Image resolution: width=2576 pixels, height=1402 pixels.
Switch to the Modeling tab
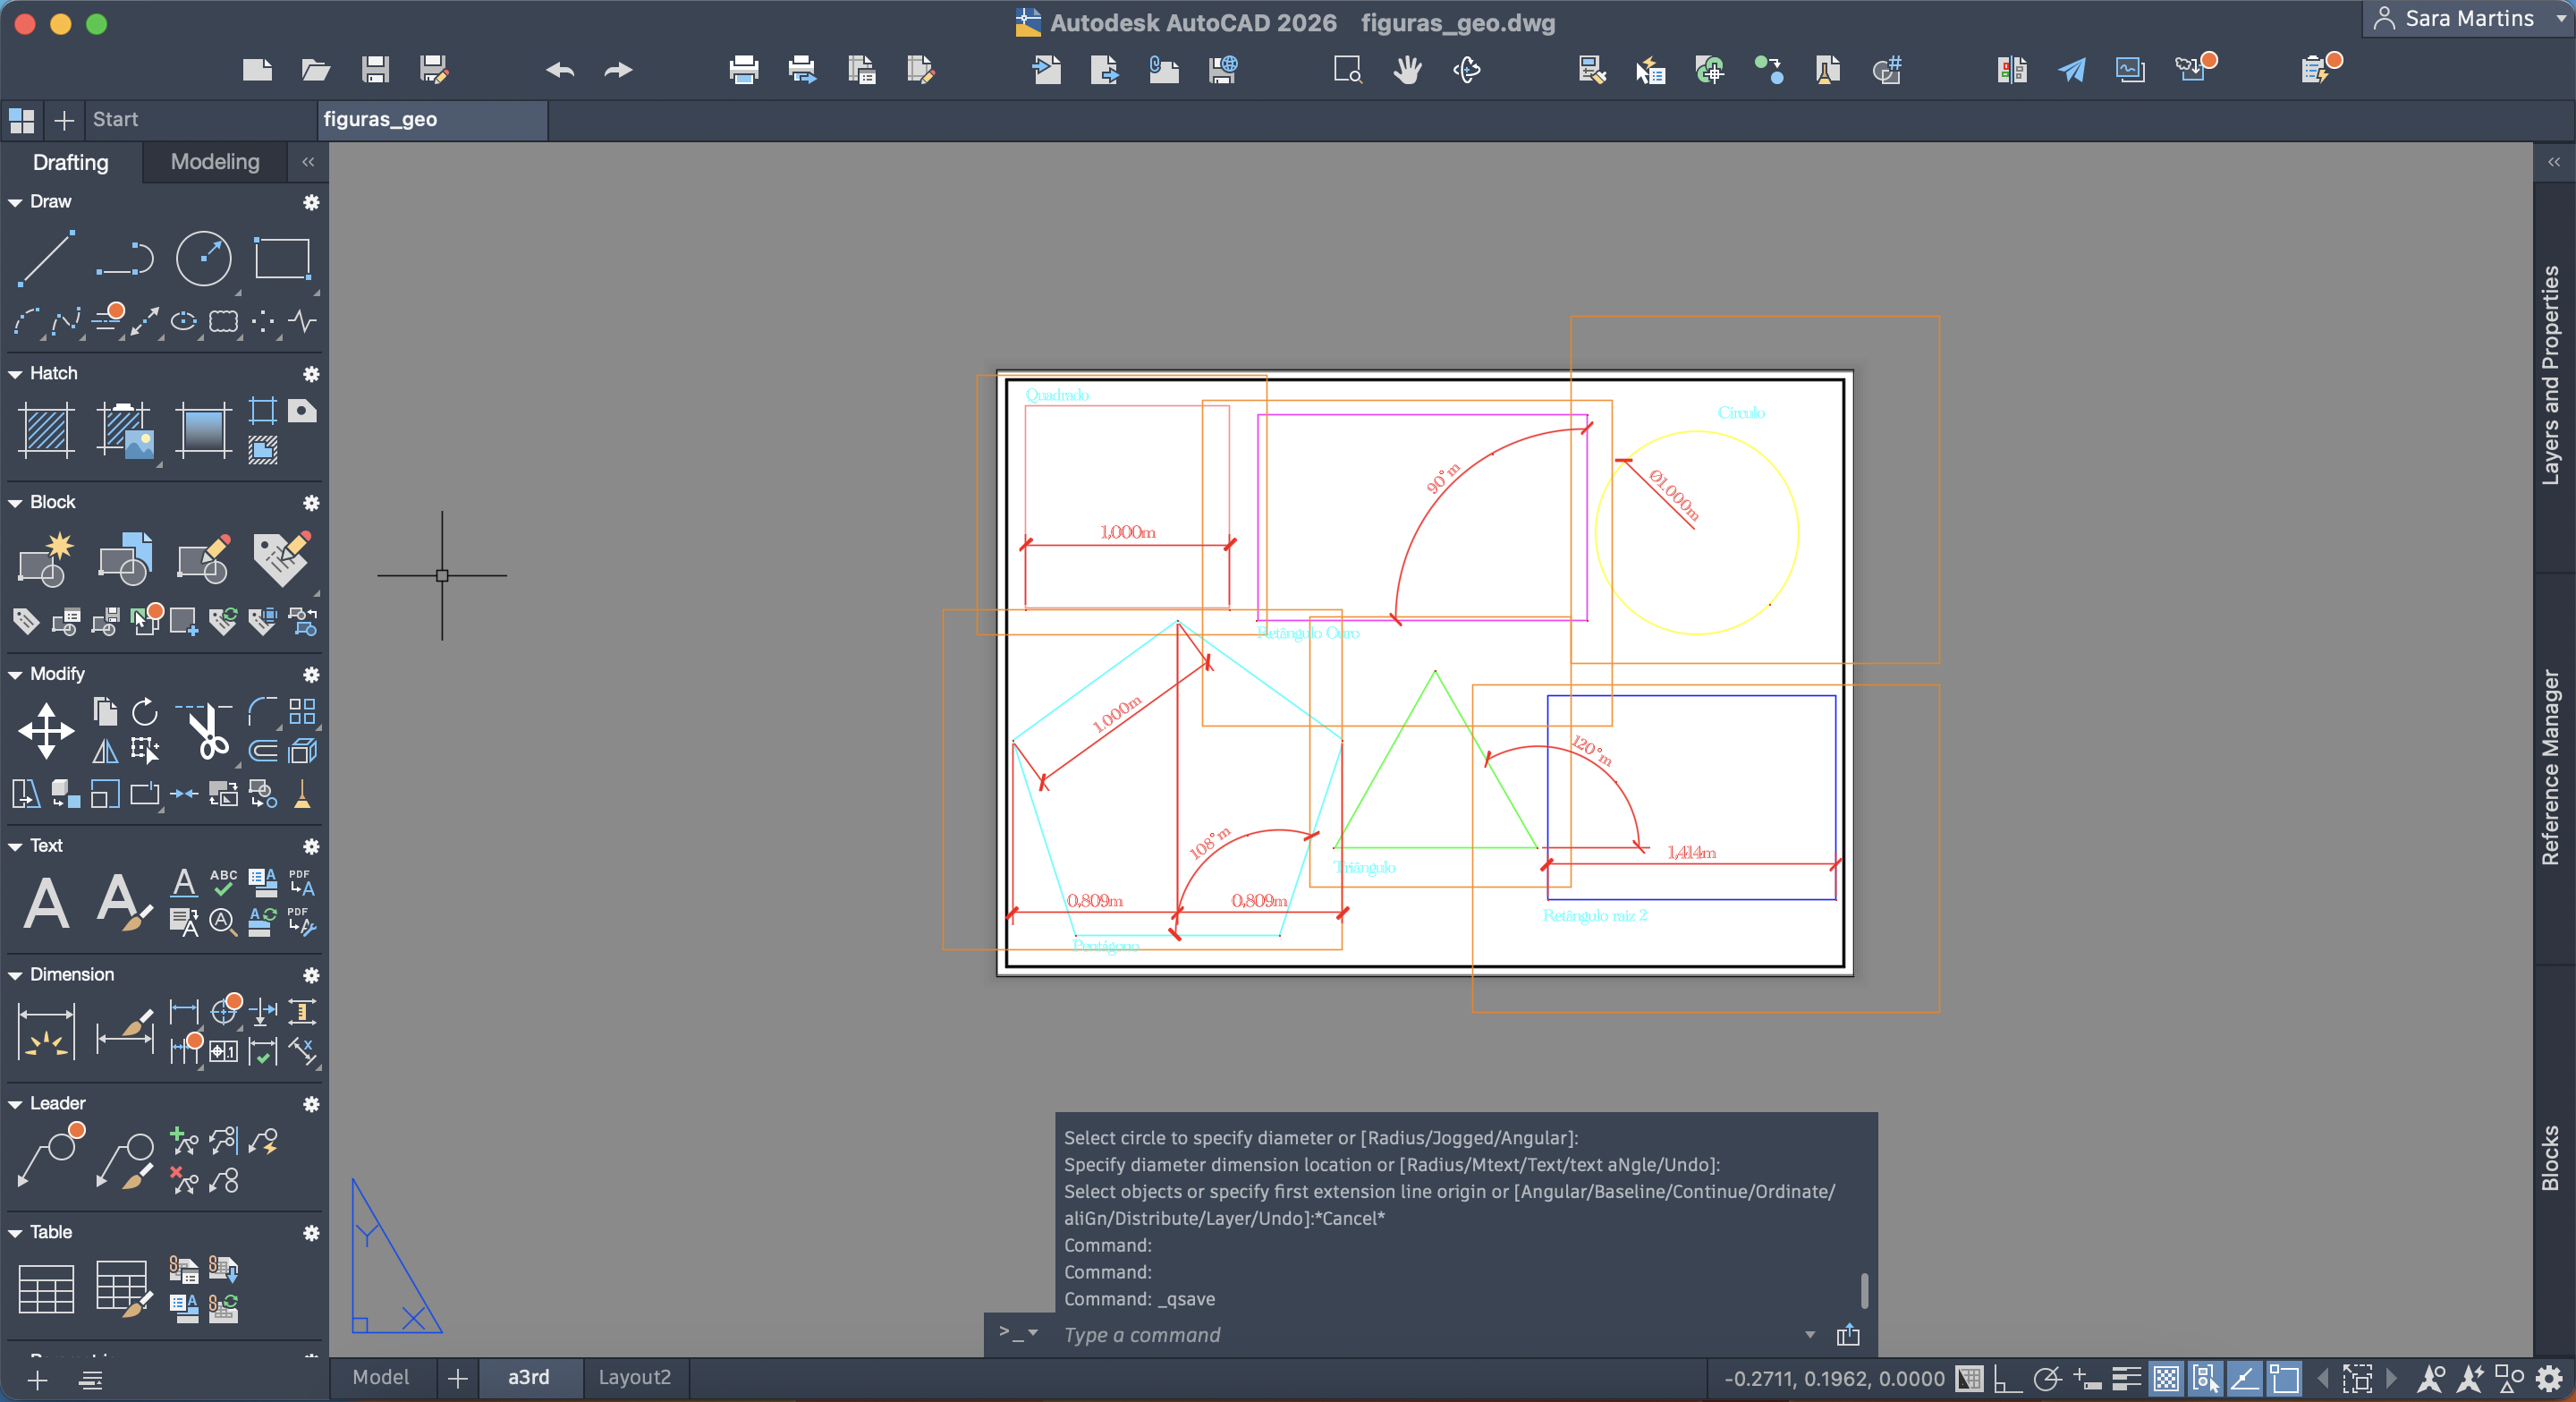[x=215, y=162]
